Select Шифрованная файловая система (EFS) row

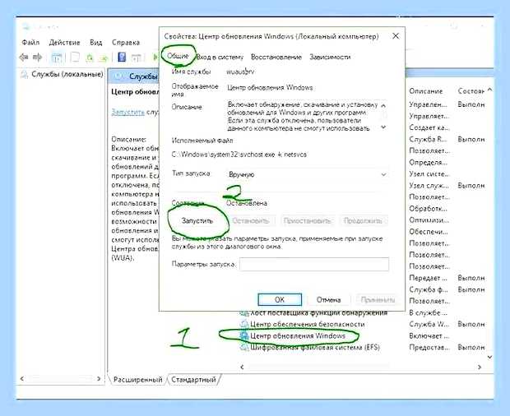pyautogui.click(x=315, y=348)
